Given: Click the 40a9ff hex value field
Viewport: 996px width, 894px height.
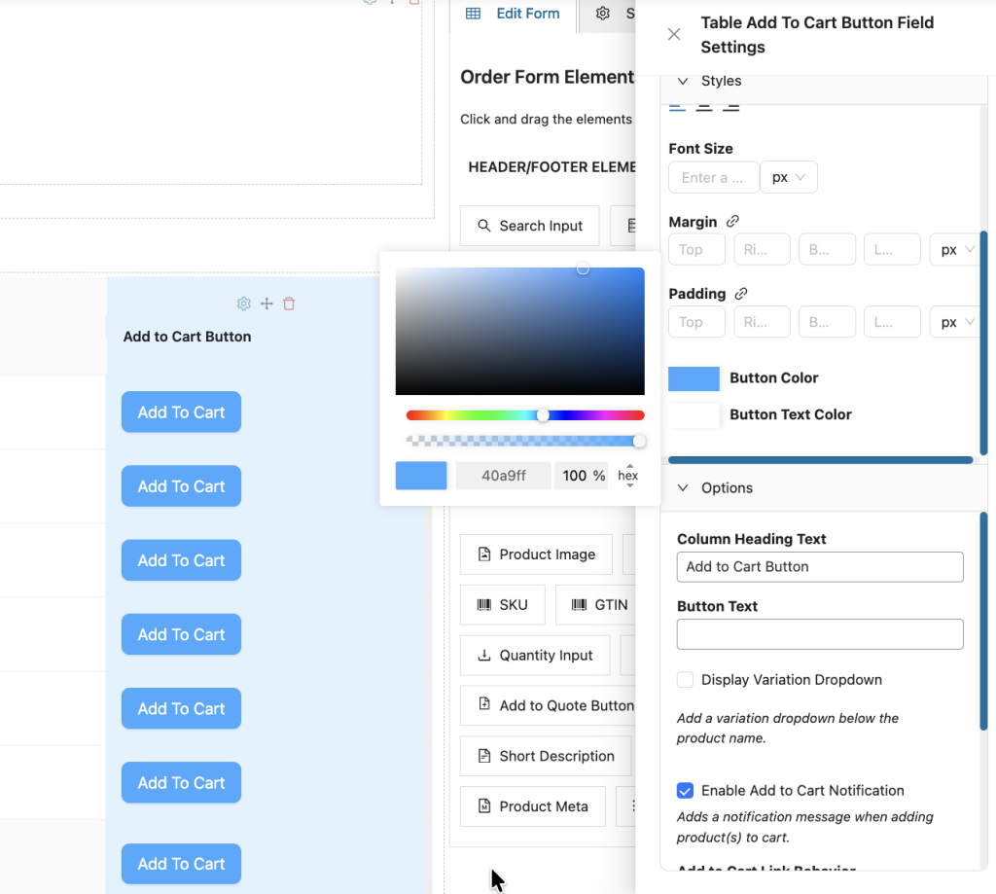Looking at the screenshot, I should [503, 476].
